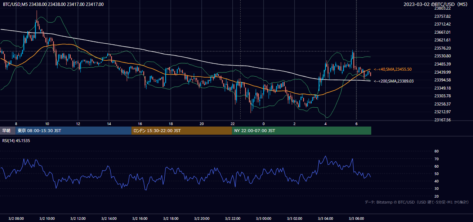473x222 pixels.
Task: Click the 23212.97 price axis label
Action: click(x=442, y=112)
